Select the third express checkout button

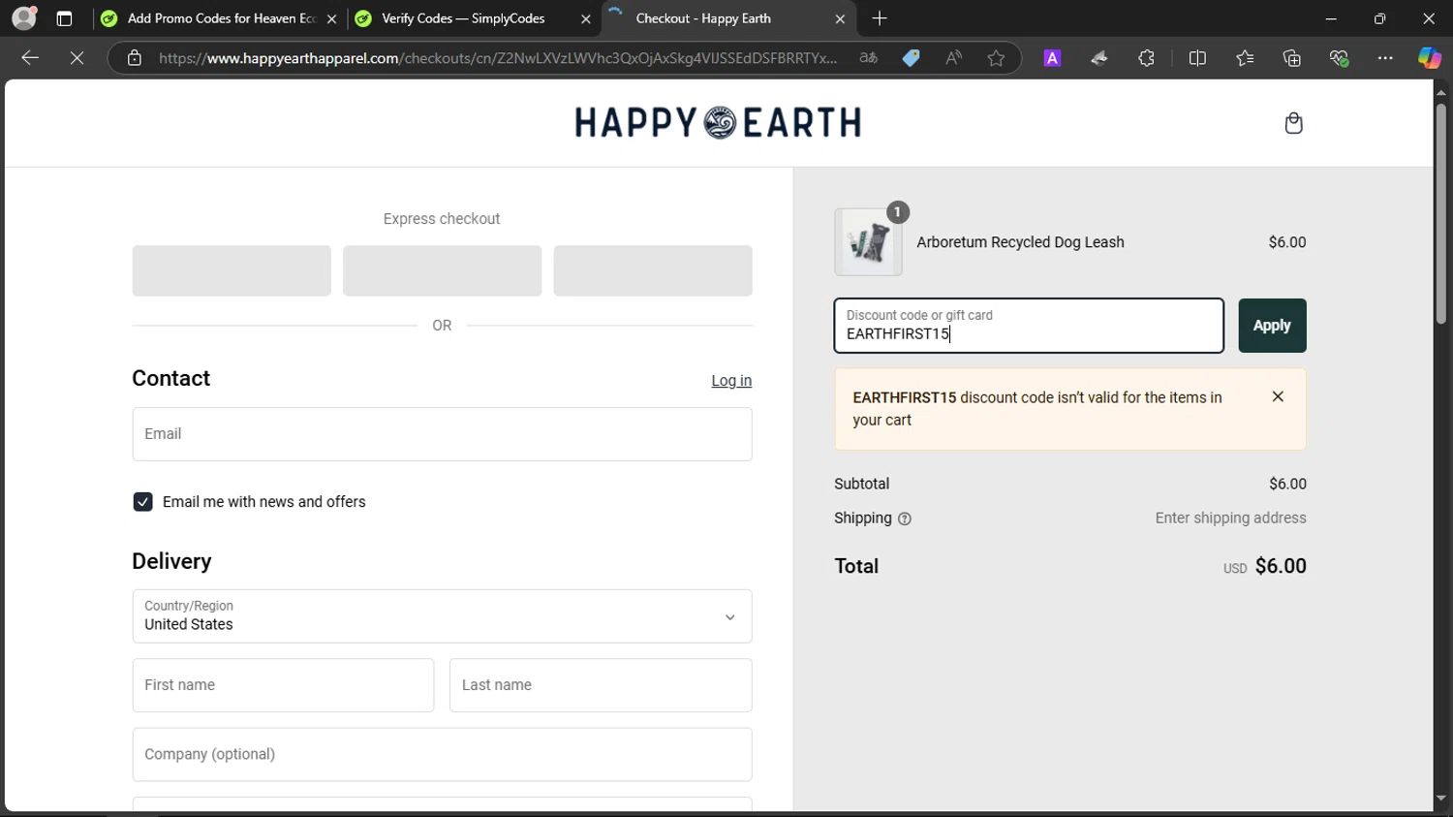653,270
